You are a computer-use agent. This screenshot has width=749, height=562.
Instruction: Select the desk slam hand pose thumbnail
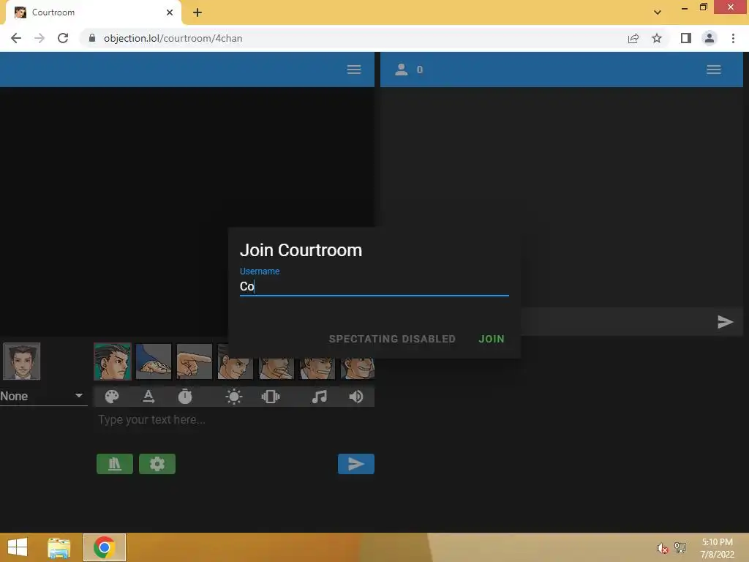tap(154, 361)
